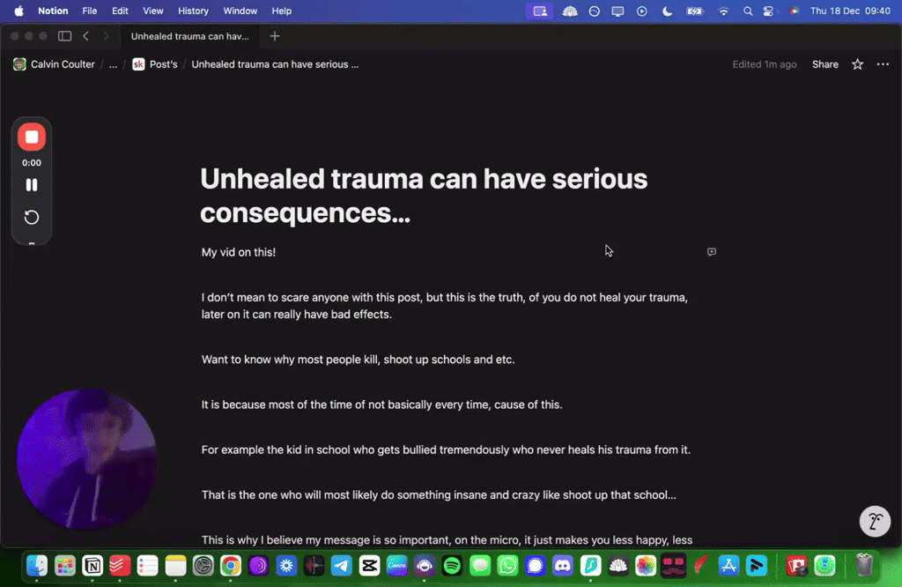Open the comment bubble beside "My vid on this!"
This screenshot has width=902, height=587.
(x=711, y=252)
